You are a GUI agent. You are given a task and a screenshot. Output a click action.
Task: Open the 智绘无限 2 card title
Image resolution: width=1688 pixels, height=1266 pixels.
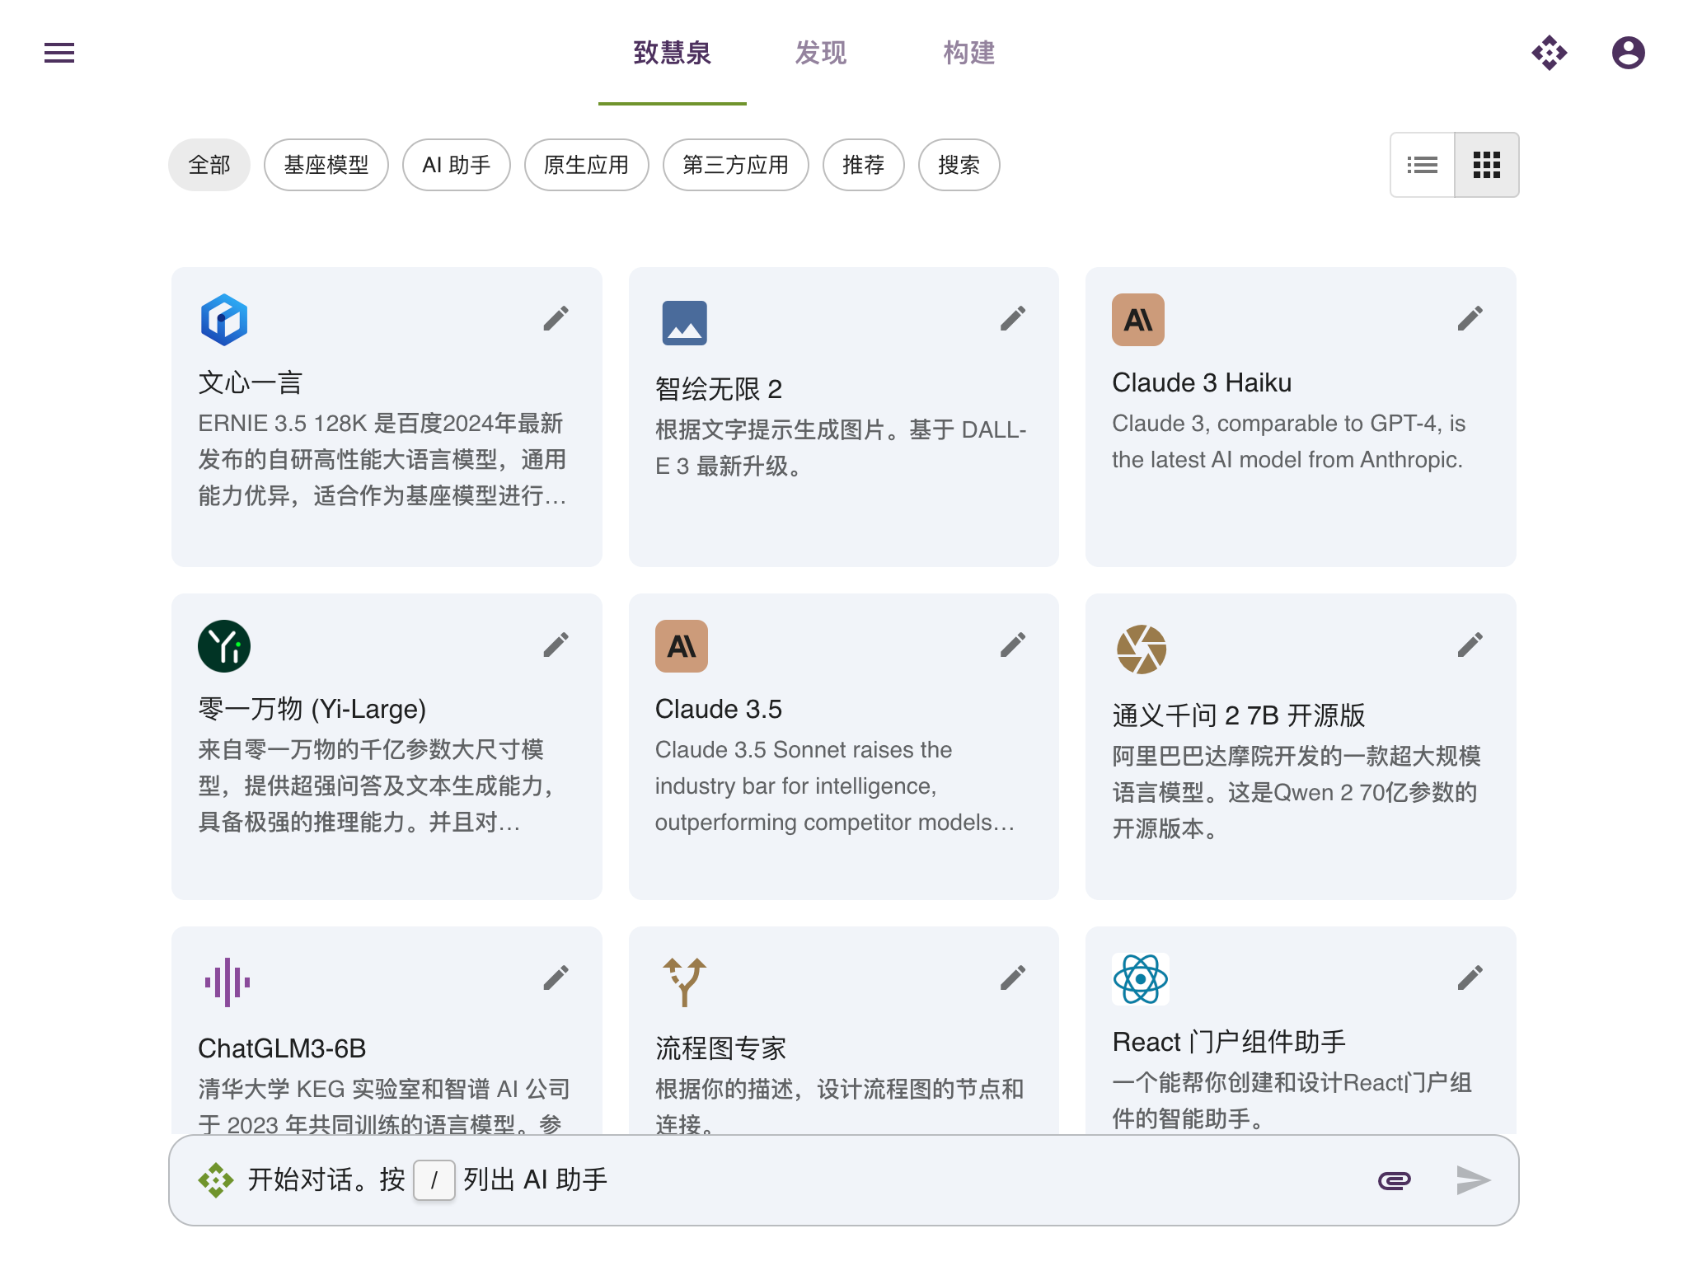[719, 389]
